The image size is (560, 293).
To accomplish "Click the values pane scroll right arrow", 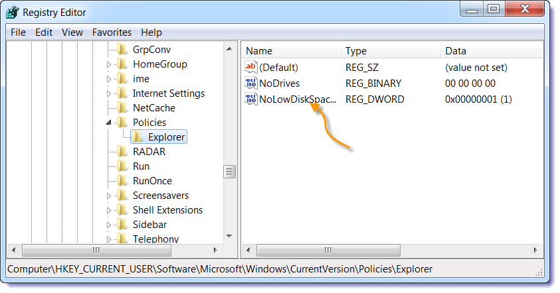I will click(x=535, y=250).
